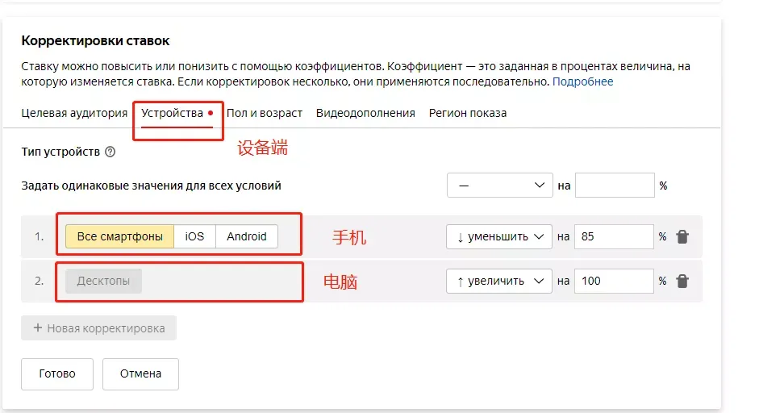Click the percent field containing 85
Image resolution: width=759 pixels, height=413 pixels.
pos(614,237)
